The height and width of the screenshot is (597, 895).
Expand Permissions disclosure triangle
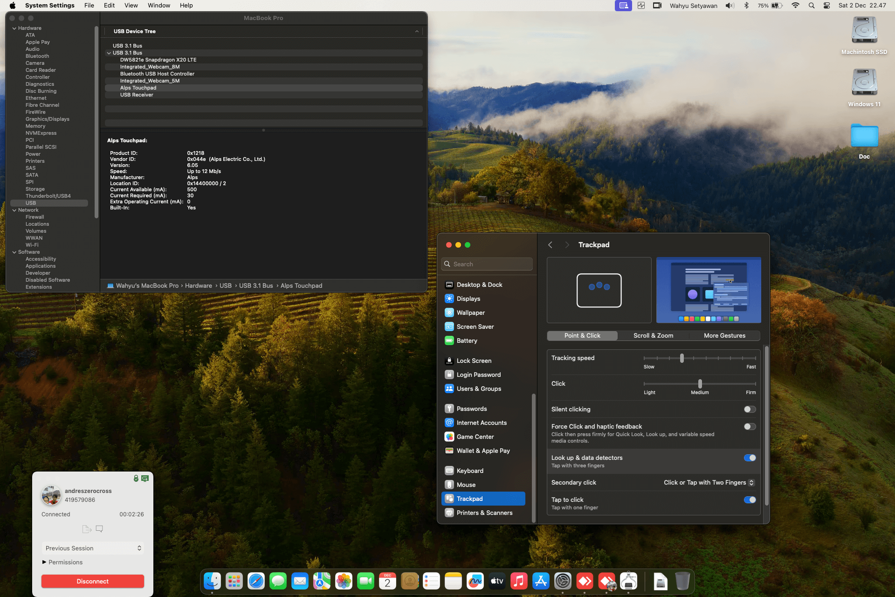44,562
